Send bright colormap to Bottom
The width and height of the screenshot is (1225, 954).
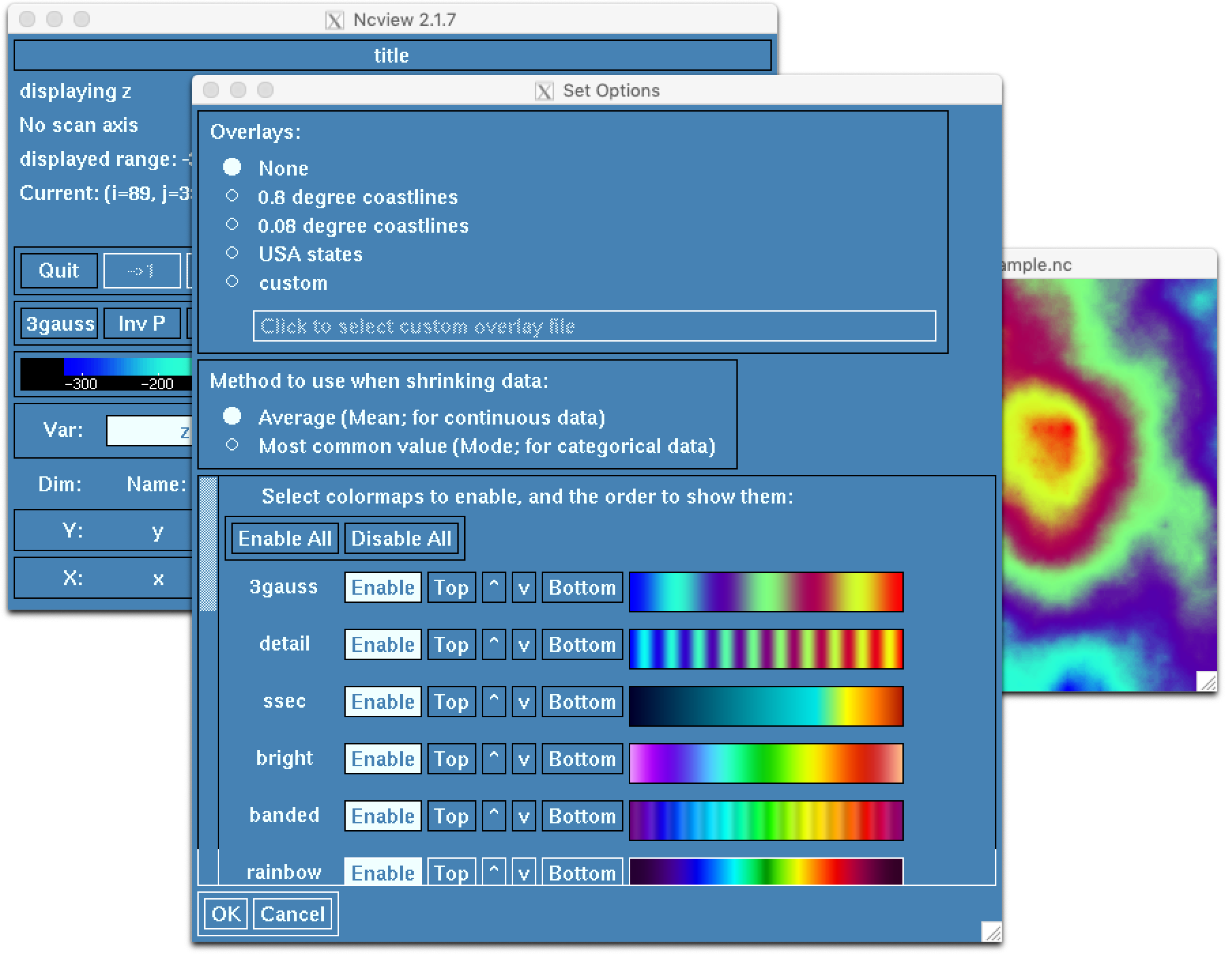coord(582,759)
